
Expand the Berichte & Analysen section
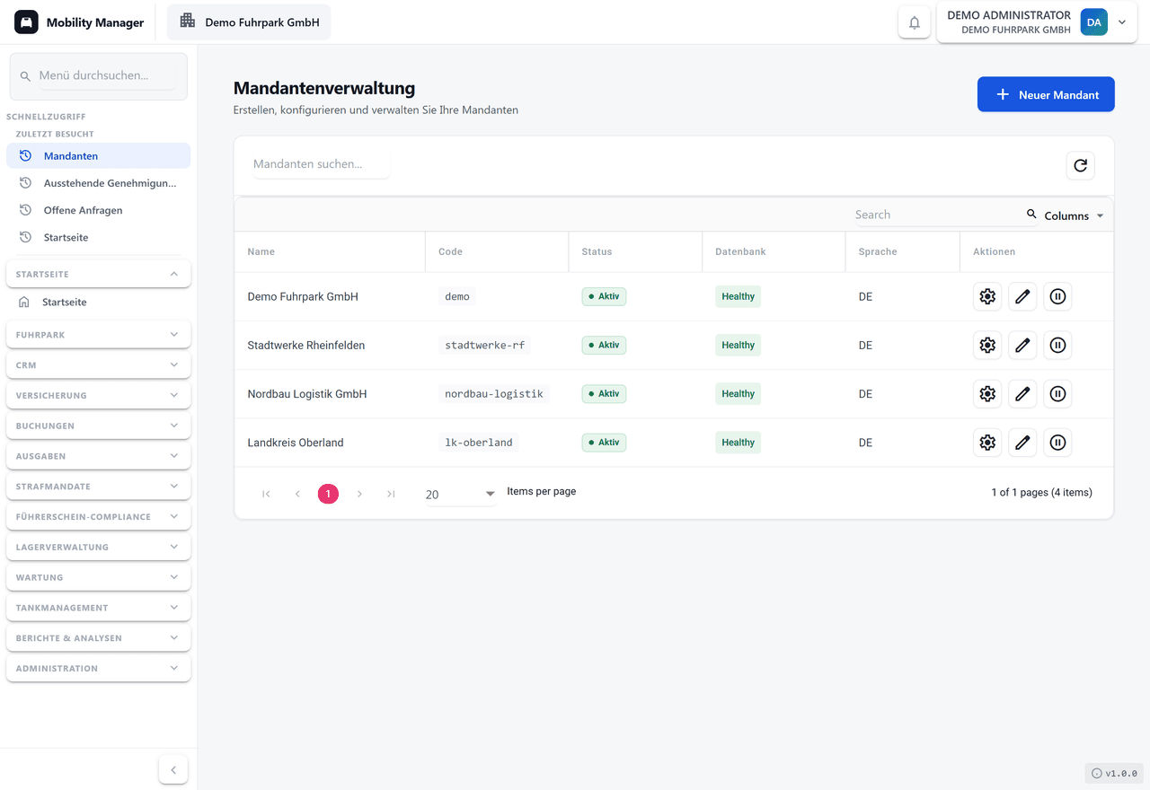[x=99, y=638]
